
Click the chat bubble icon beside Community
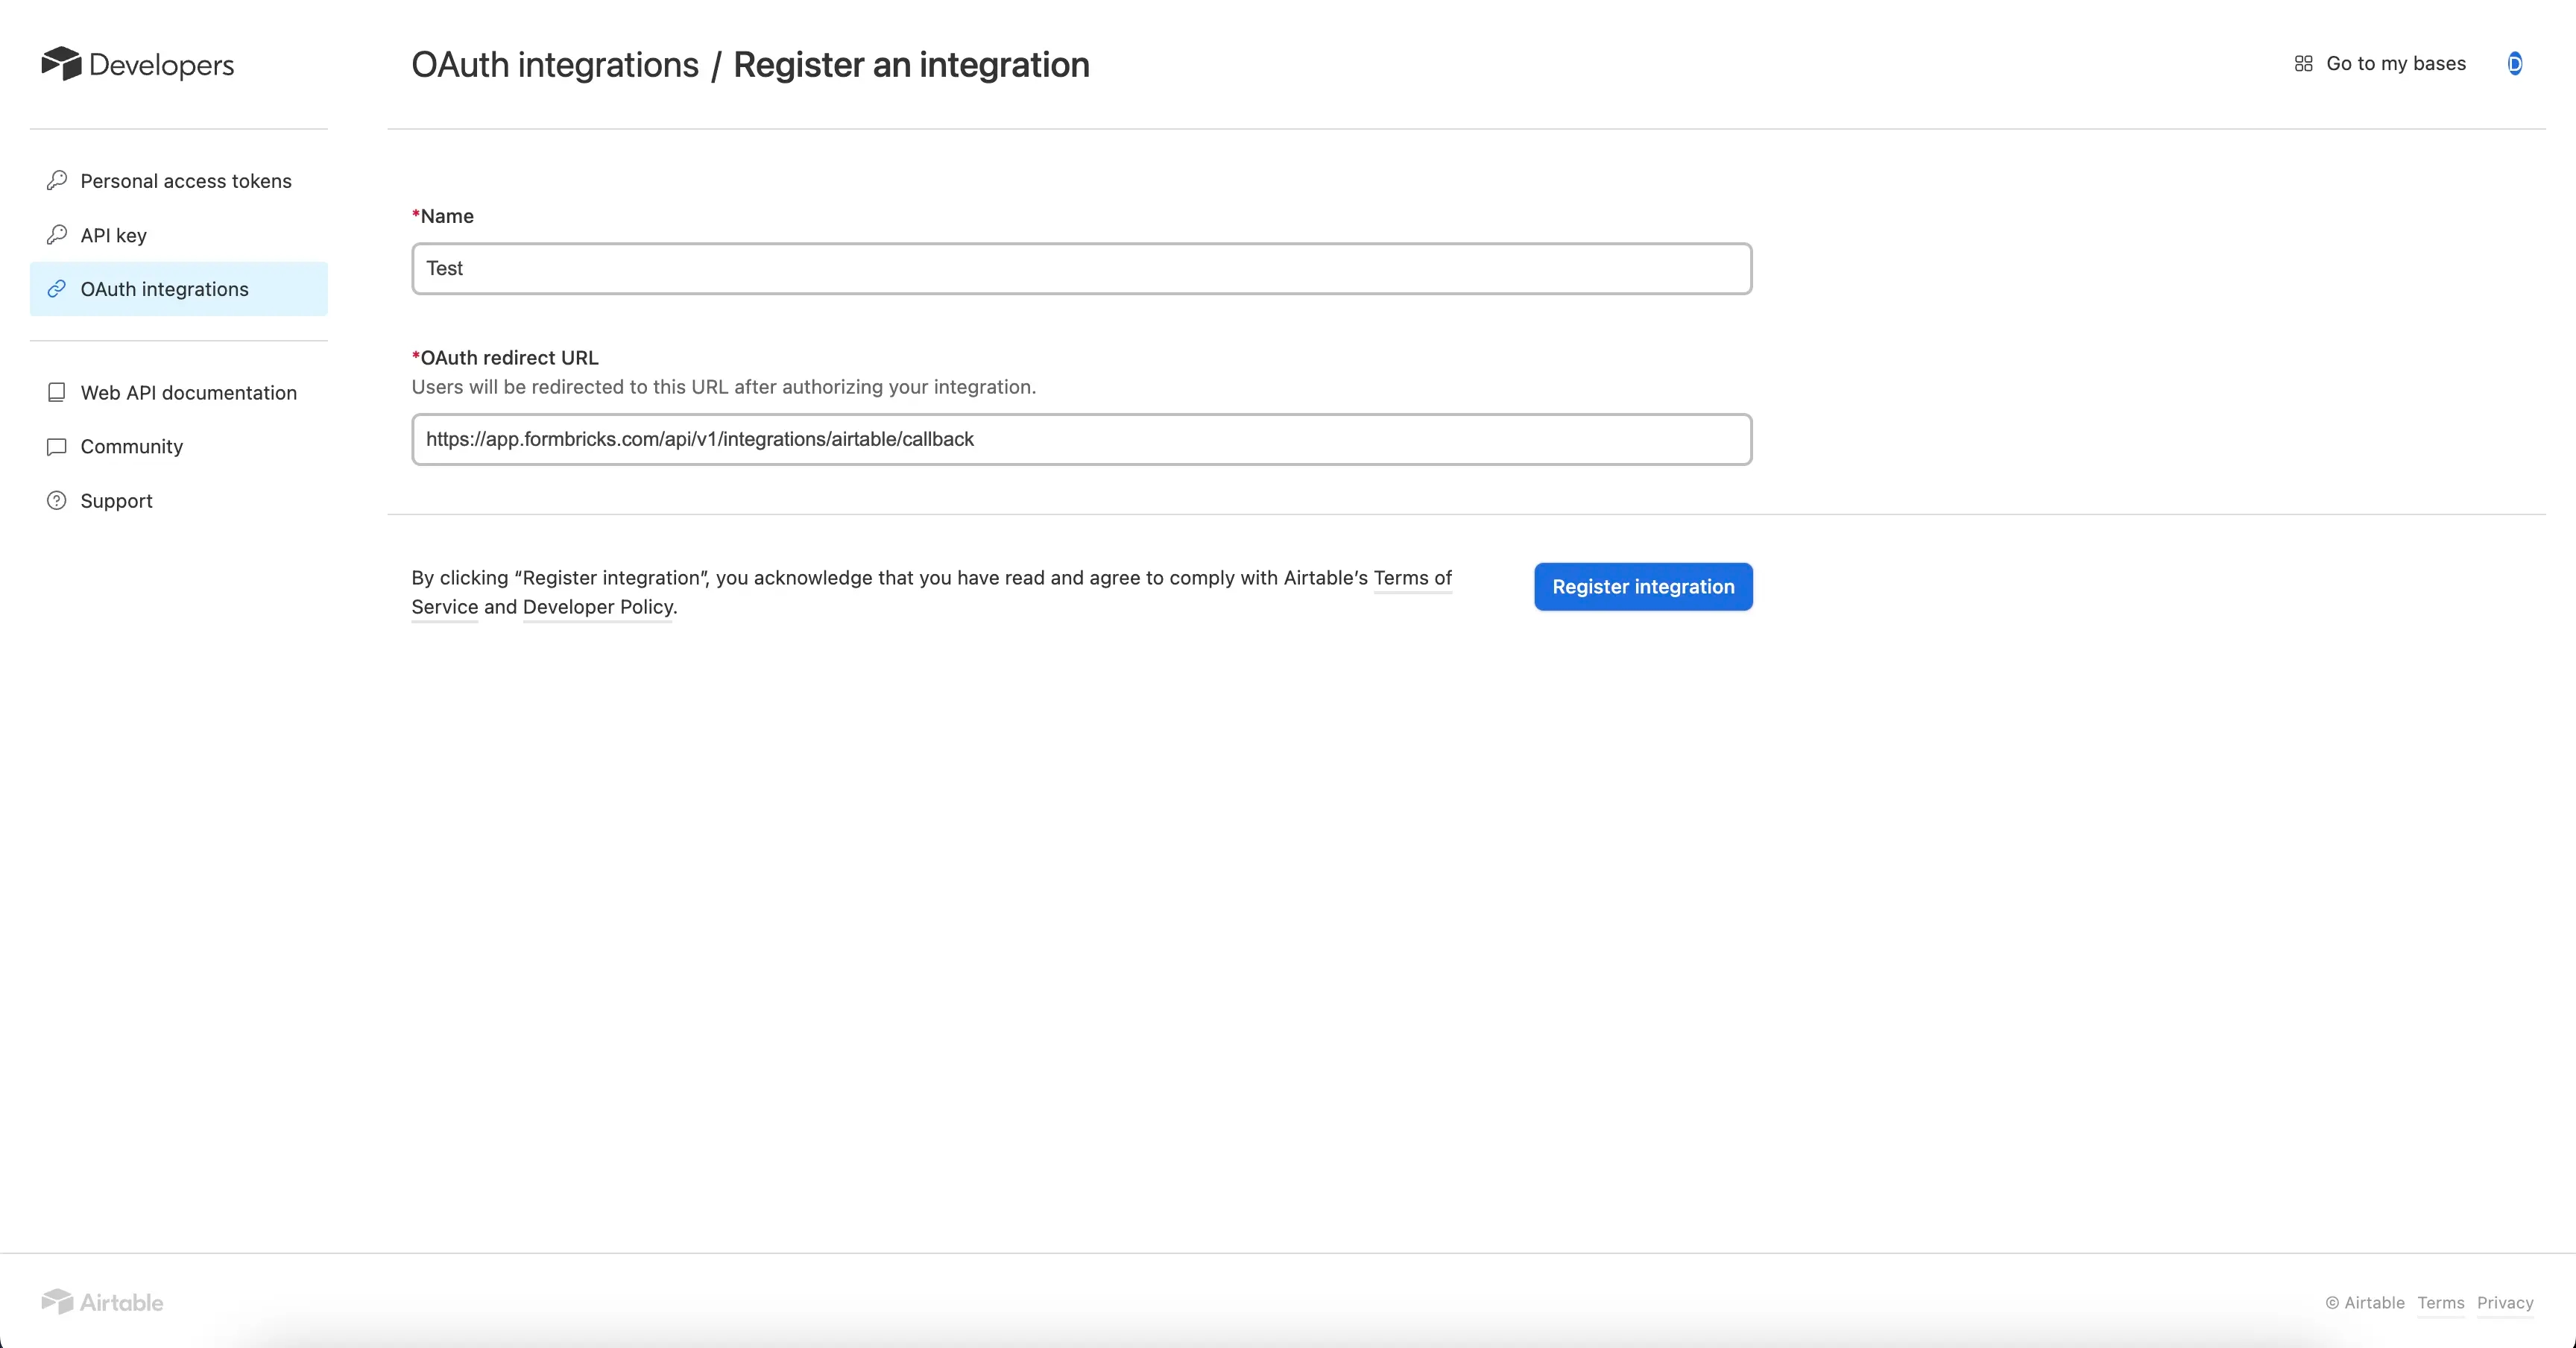click(57, 446)
